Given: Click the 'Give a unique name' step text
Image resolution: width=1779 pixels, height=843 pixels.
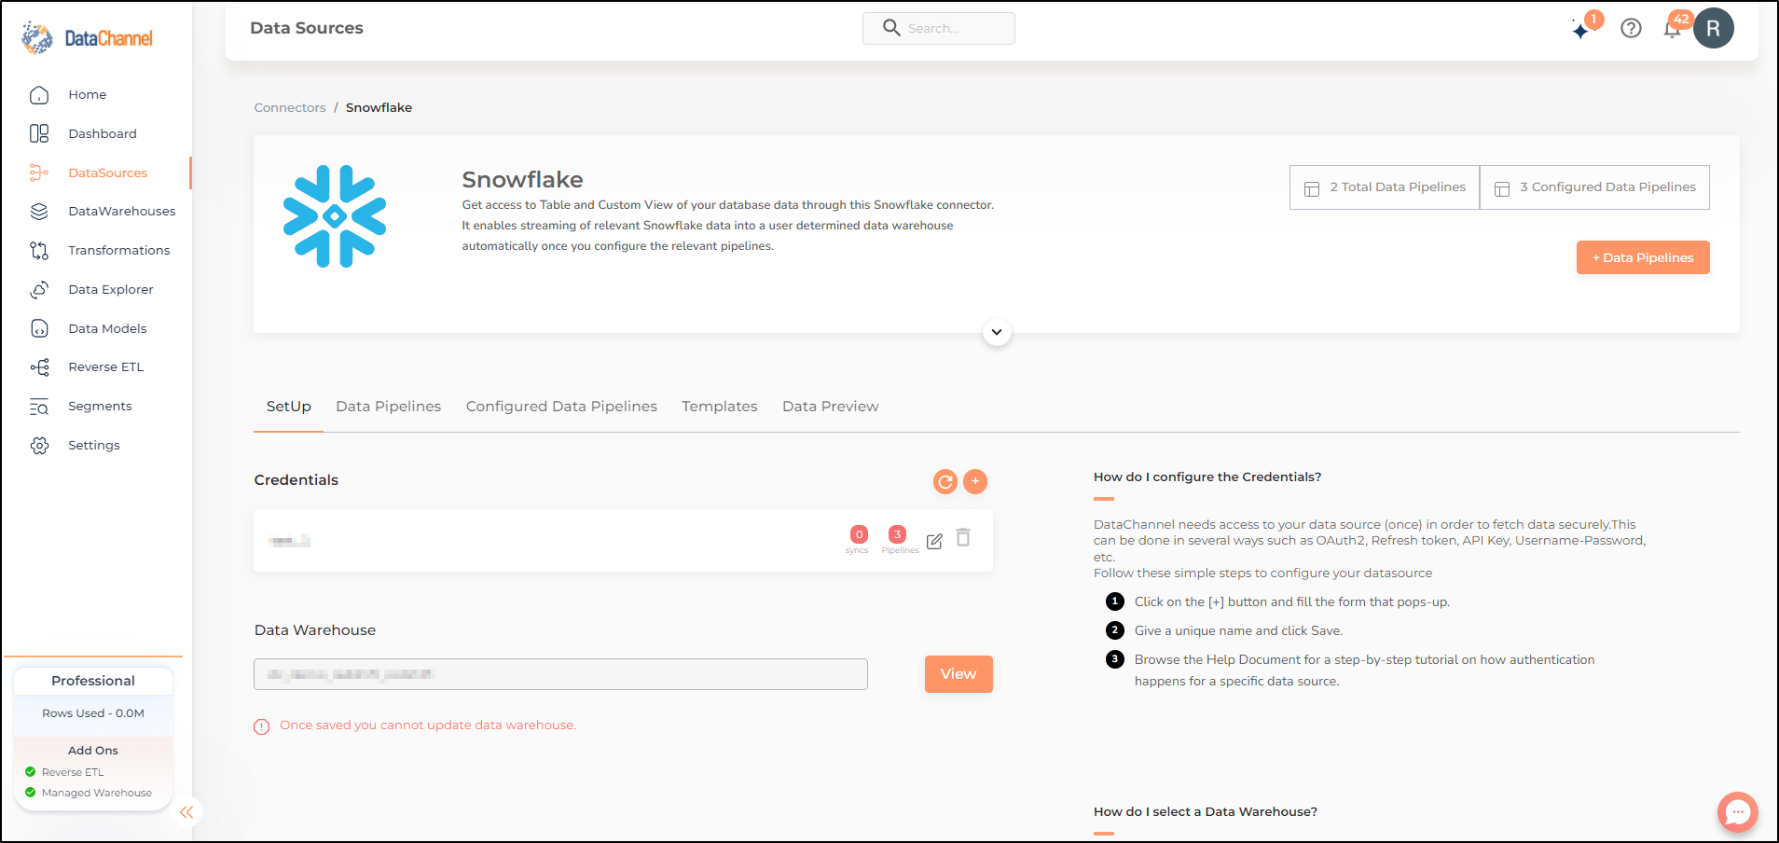Looking at the screenshot, I should (1238, 631).
